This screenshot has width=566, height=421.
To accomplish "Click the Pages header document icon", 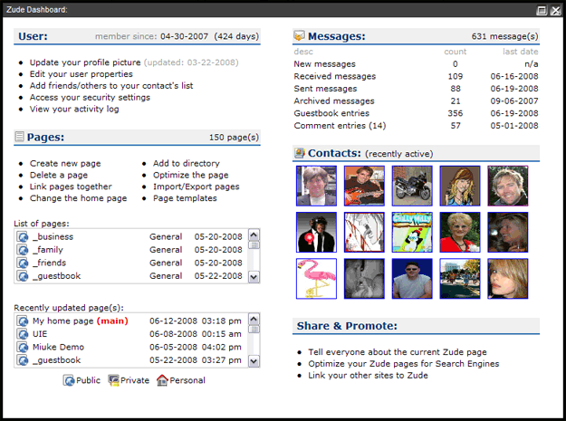I will click(19, 137).
